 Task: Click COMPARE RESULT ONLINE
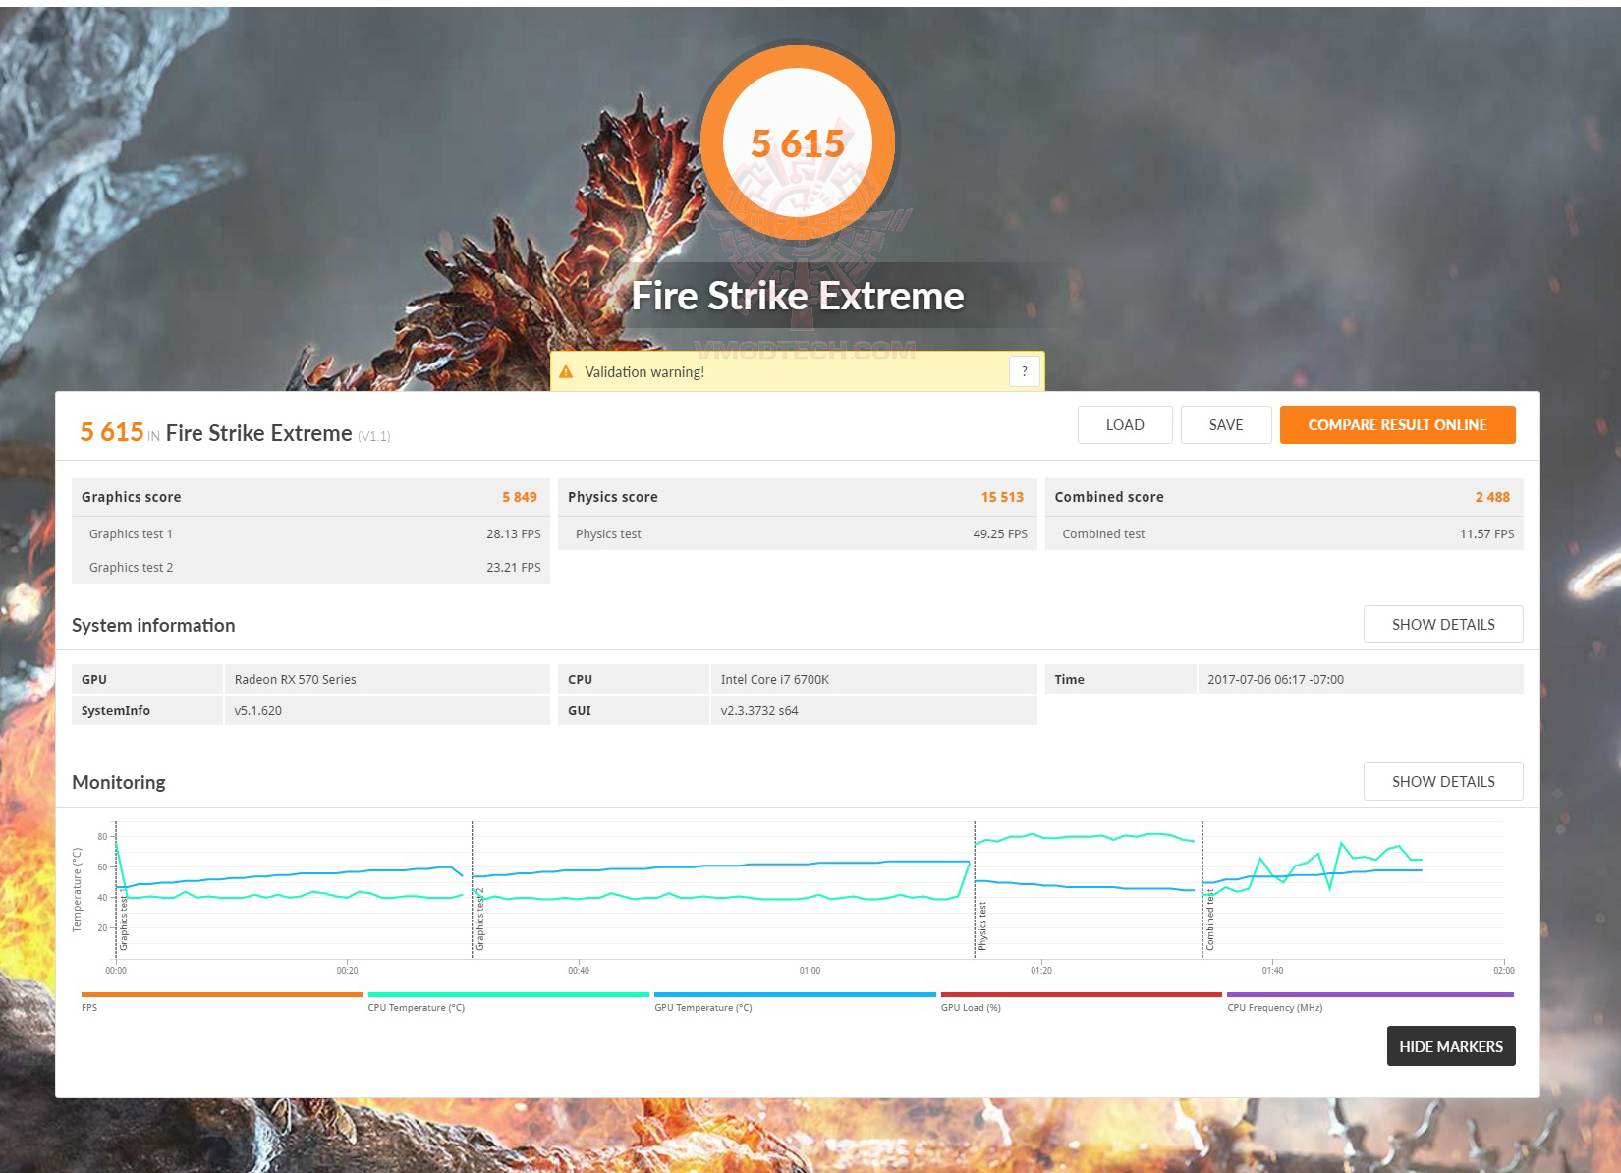click(x=1397, y=424)
